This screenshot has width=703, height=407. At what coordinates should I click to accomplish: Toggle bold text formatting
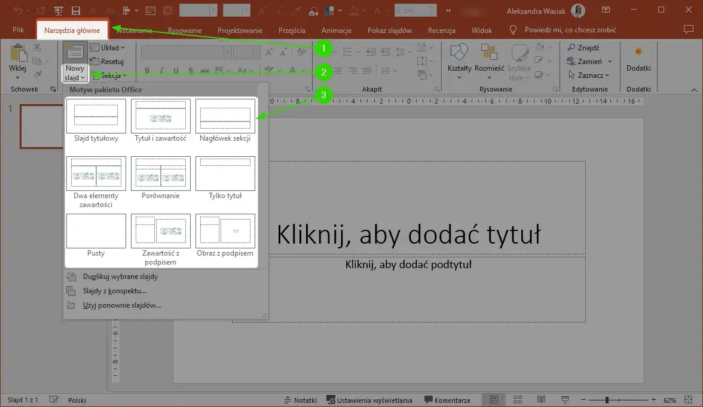[x=148, y=71]
